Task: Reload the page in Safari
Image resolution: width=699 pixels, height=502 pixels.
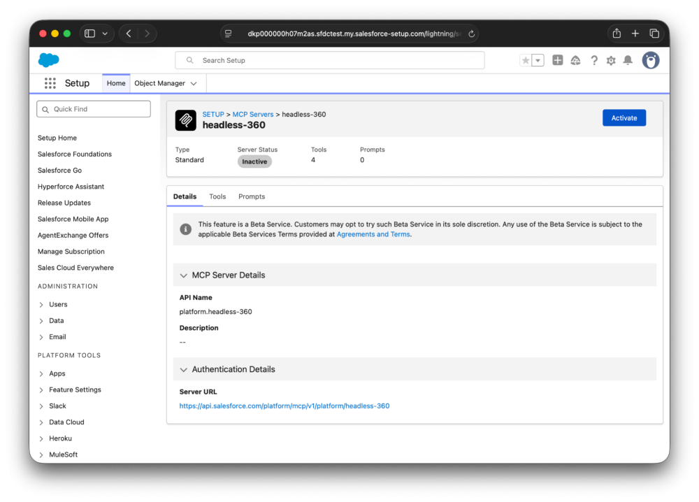Action: point(471,34)
